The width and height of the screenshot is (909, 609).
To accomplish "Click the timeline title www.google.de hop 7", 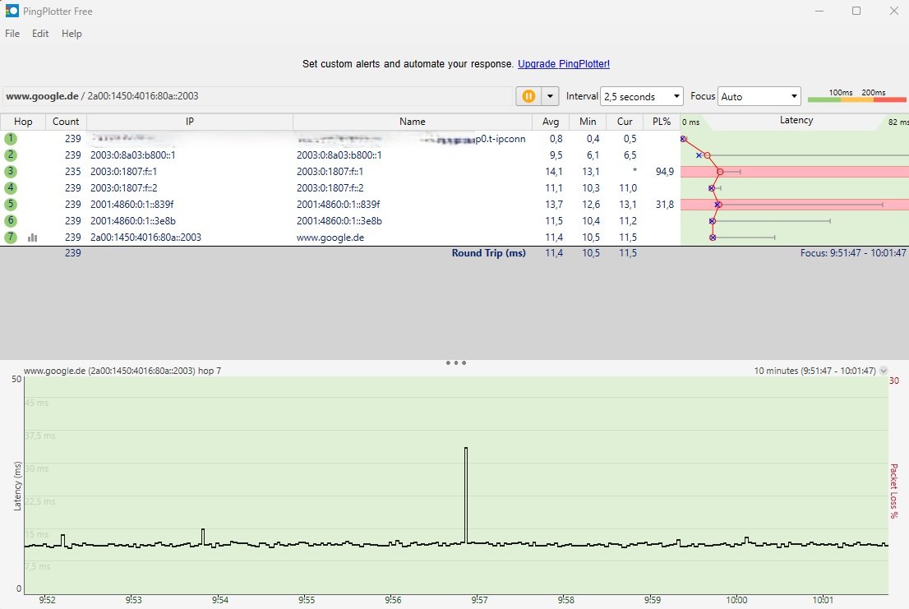I will [122, 371].
